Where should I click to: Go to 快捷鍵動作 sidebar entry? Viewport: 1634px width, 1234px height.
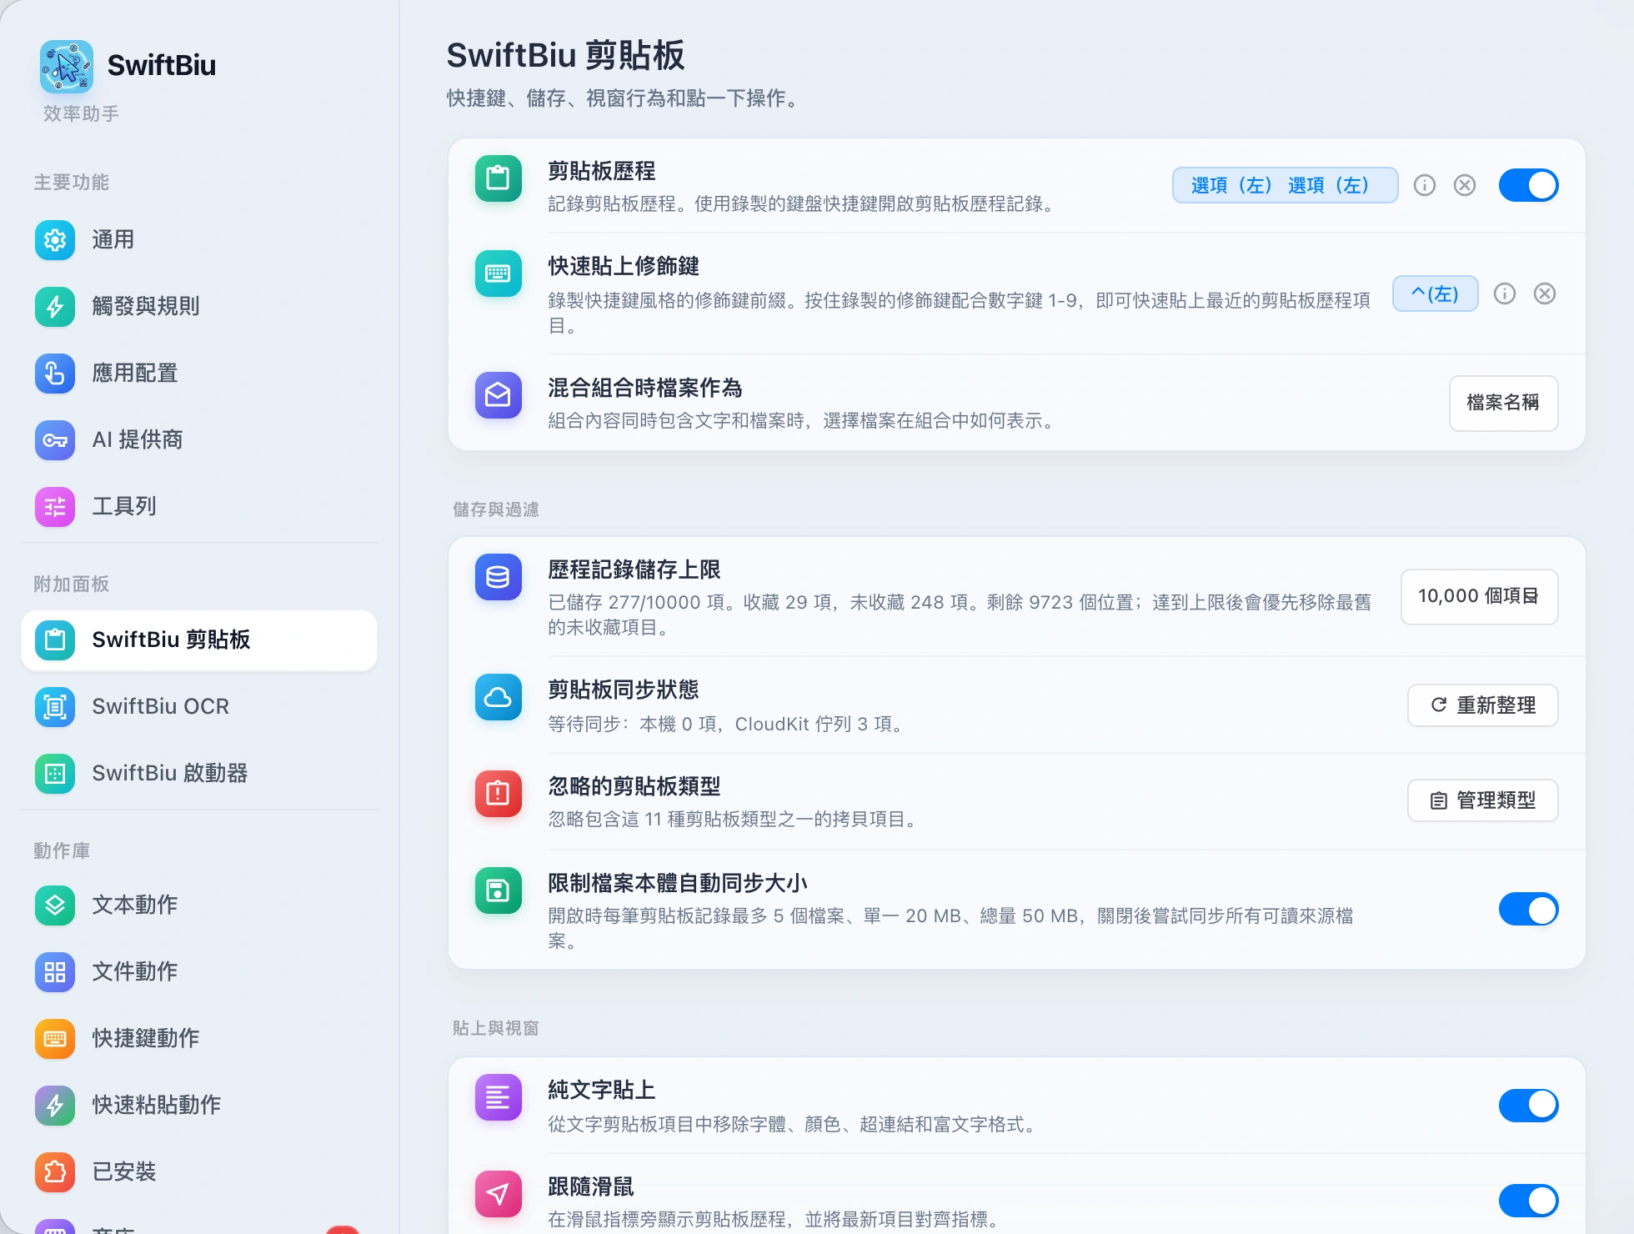click(198, 1039)
